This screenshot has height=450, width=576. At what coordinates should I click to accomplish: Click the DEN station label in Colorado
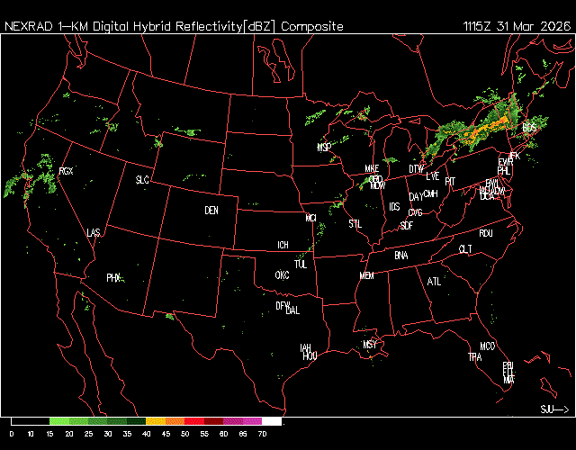211,211
